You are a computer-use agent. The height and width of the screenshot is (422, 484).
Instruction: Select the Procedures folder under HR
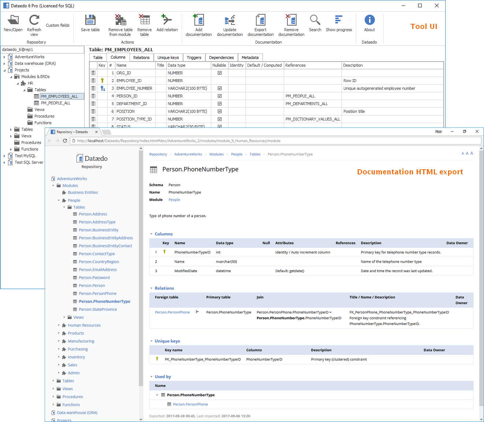44,116
